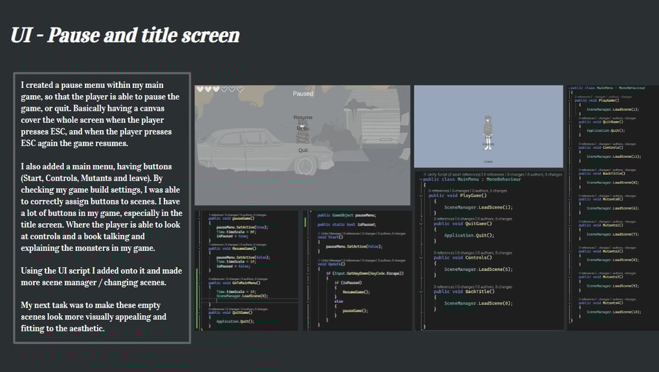Click the fourth heart outline in health bar
This screenshot has height=372, width=659.
[x=224, y=89]
